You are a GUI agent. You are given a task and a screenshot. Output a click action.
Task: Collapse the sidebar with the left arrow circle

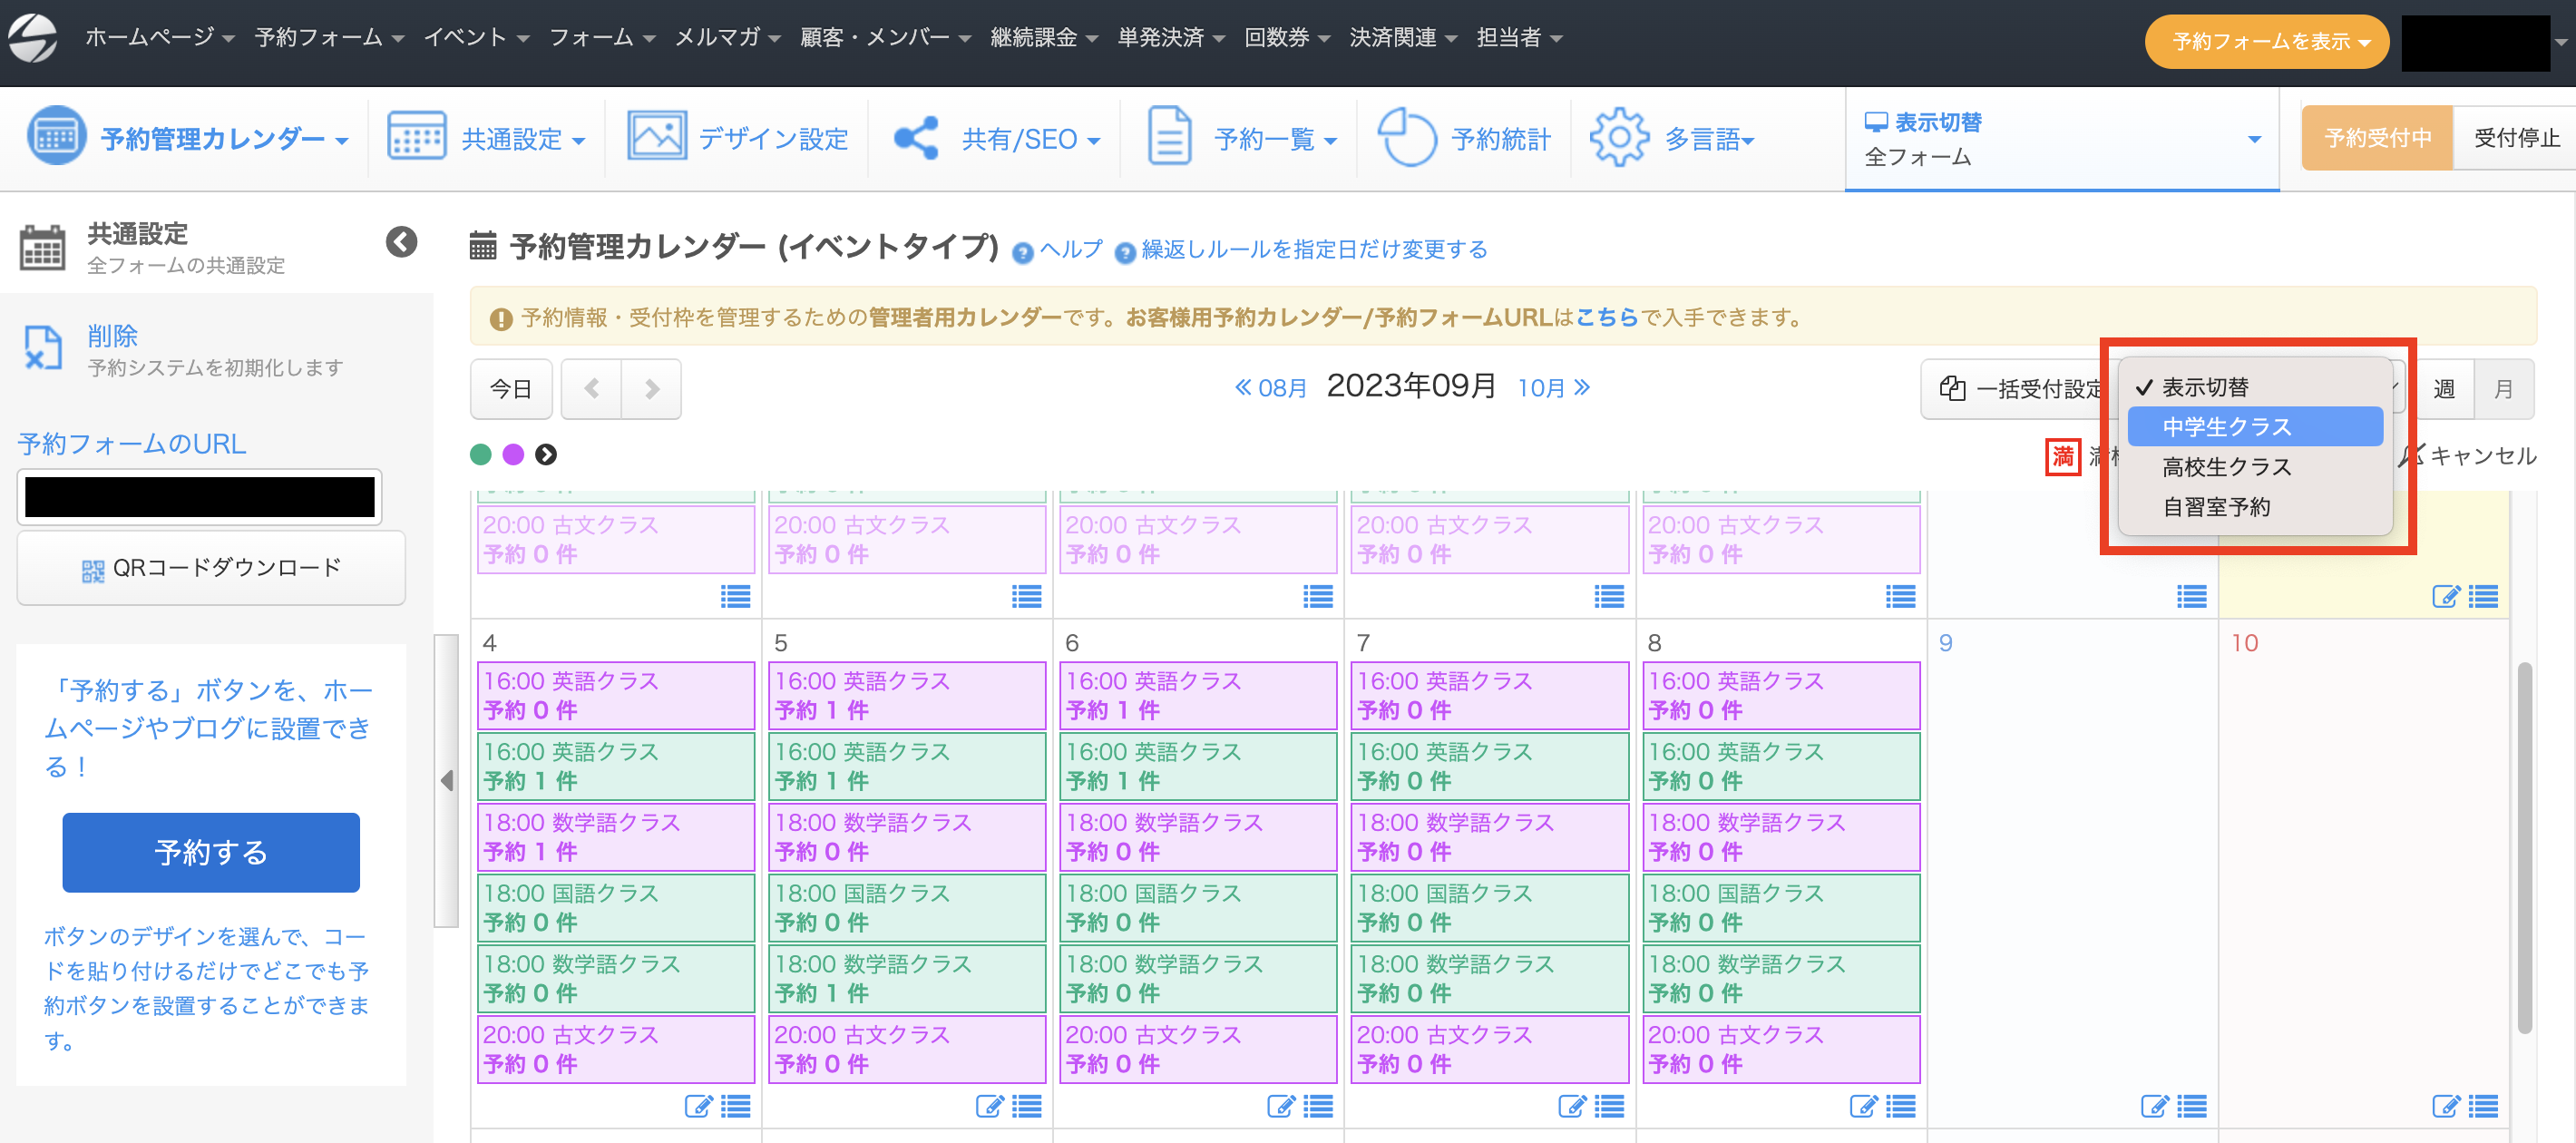point(401,242)
